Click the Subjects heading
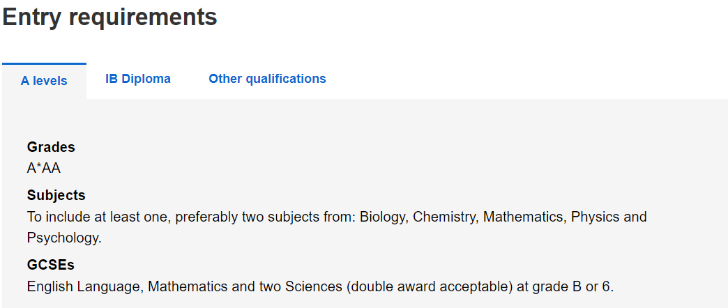Image resolution: width=728 pixels, height=308 pixels. point(56,195)
